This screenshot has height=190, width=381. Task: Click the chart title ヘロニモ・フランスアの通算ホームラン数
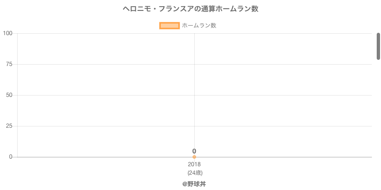190,9
